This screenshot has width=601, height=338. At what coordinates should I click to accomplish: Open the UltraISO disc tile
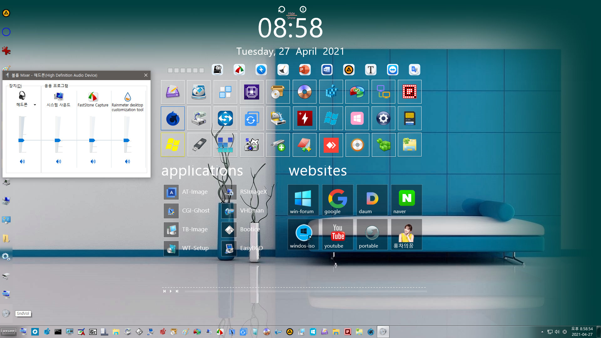(305, 92)
